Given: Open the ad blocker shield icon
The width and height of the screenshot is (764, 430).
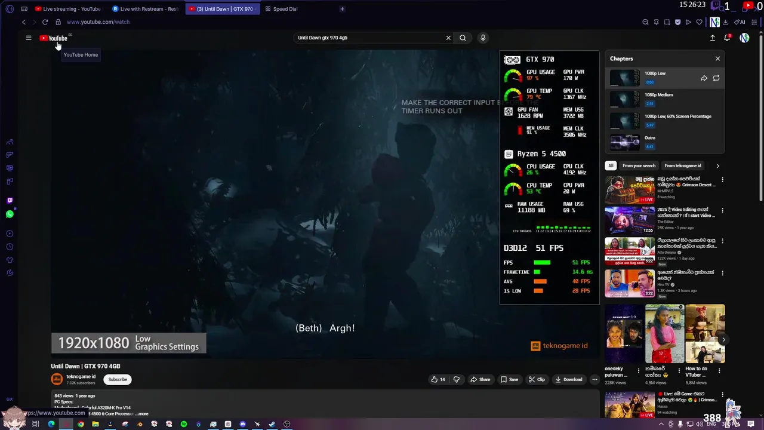Looking at the screenshot, I should (677, 22).
